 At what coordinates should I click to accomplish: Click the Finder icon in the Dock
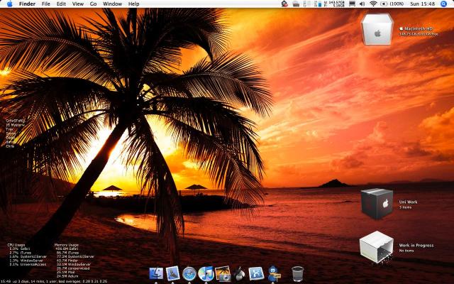click(156, 273)
